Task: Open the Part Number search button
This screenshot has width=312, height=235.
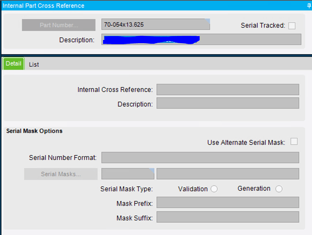Action: [x=59, y=25]
